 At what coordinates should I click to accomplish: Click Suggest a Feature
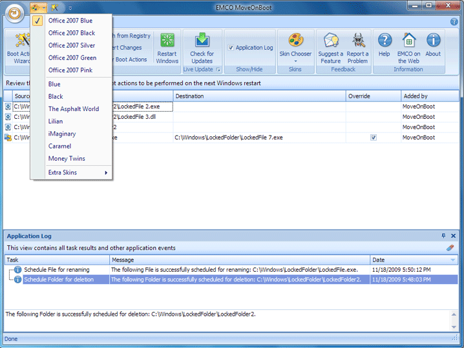330,49
